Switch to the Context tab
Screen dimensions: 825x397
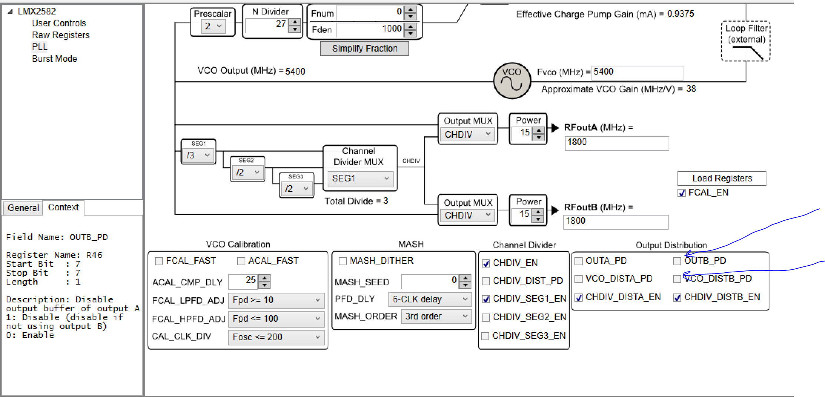[63, 207]
